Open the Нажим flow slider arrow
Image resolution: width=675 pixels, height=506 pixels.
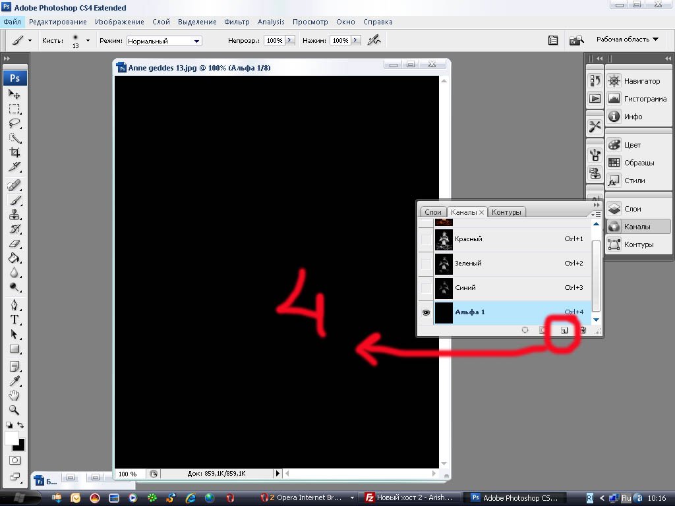(x=355, y=40)
